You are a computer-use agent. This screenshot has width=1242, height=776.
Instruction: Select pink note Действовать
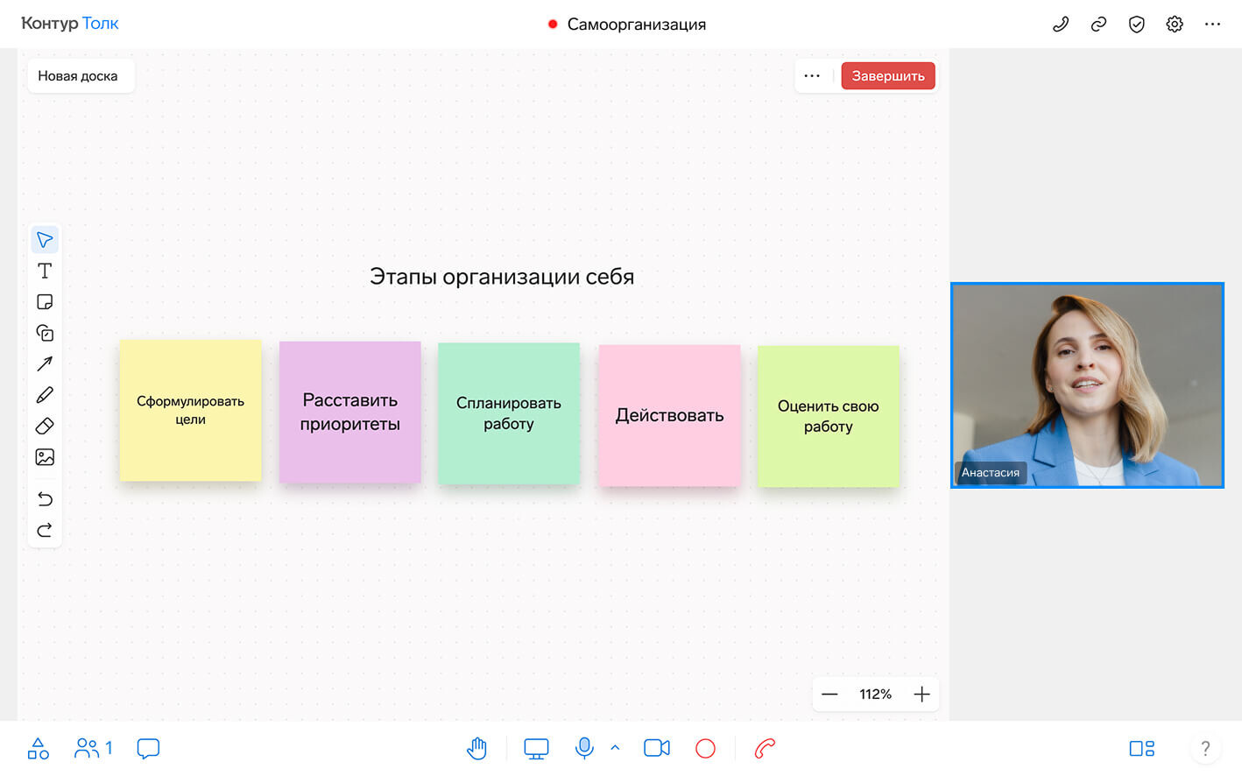669,415
